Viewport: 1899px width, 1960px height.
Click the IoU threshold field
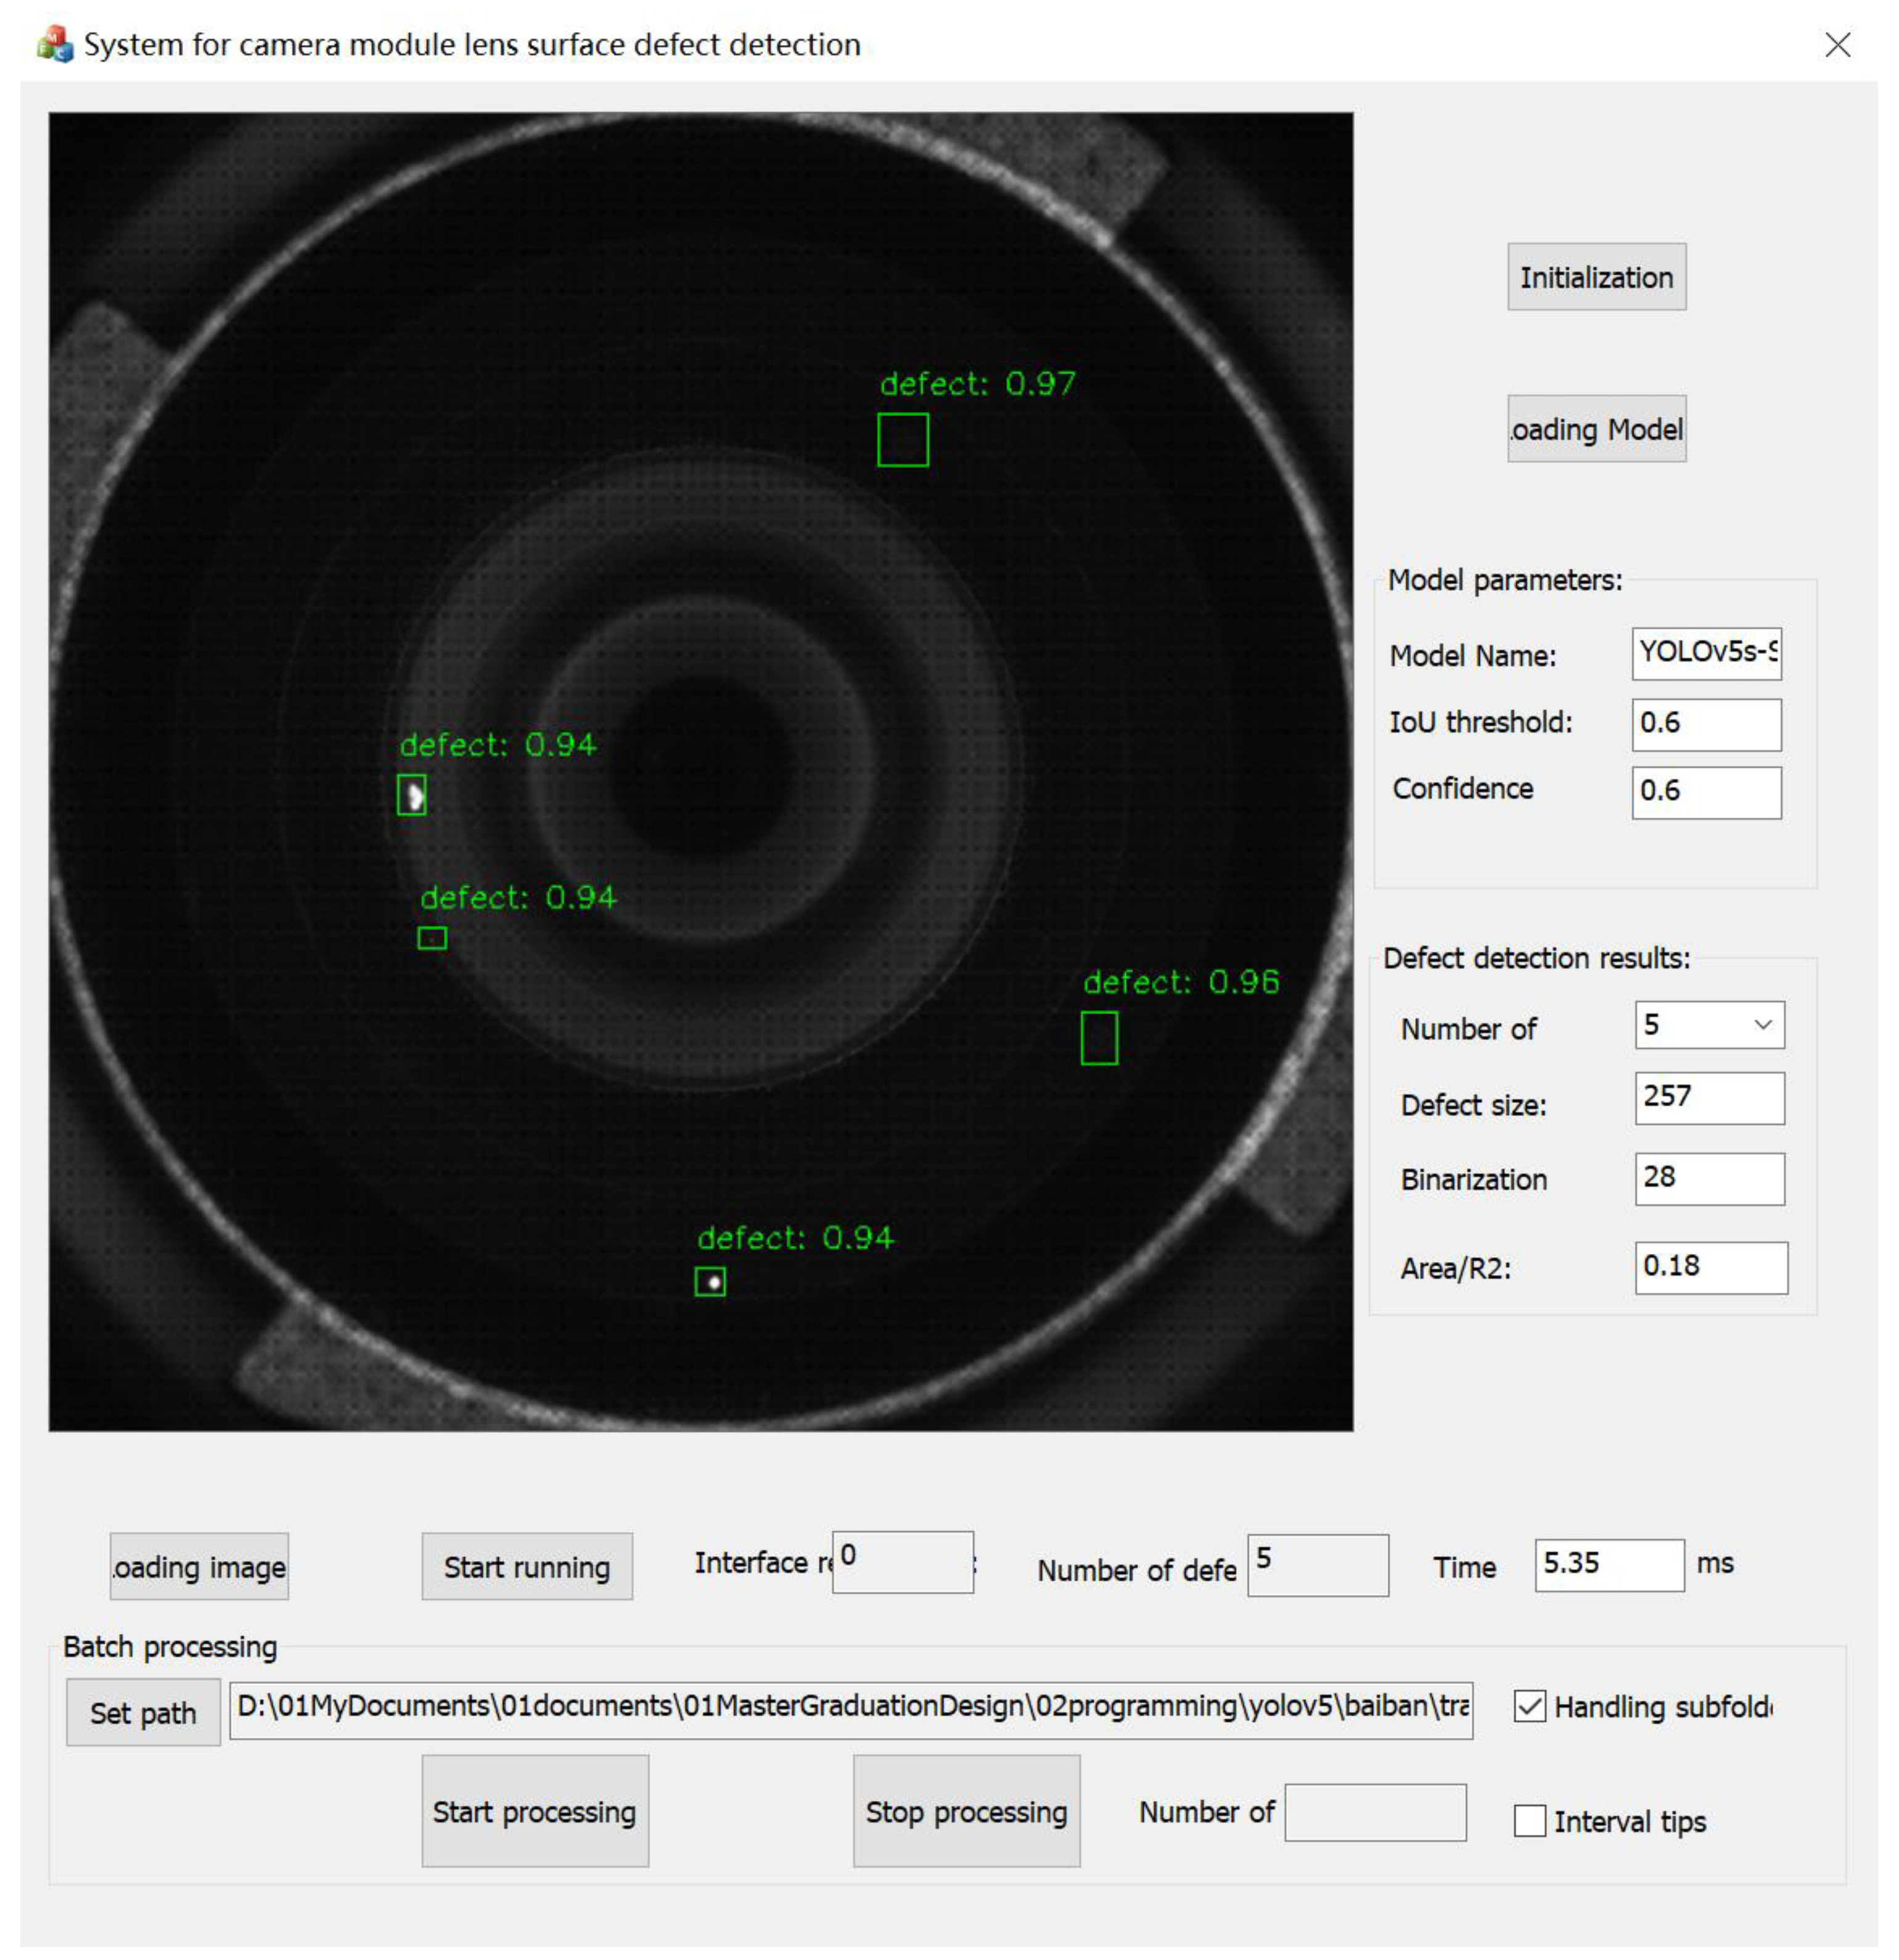coord(1706,724)
